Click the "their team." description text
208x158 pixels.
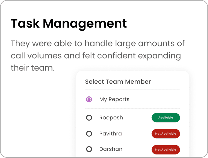click(32, 68)
